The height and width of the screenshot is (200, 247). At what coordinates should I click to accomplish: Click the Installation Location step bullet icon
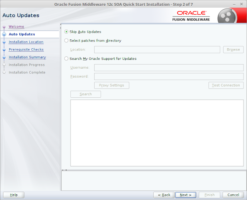tap(4, 42)
